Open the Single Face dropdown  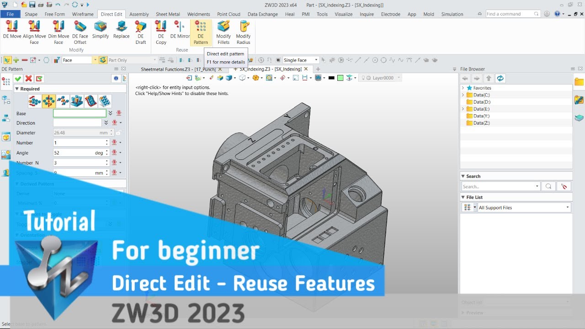[316, 60]
